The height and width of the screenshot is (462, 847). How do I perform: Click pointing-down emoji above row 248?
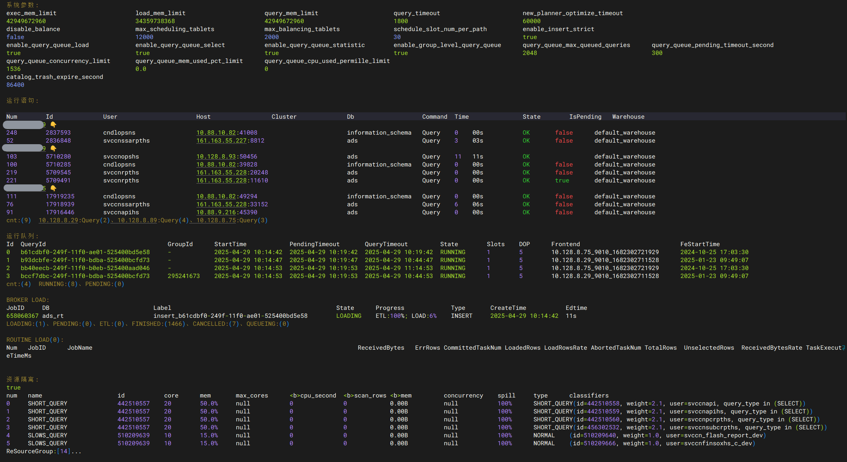click(x=53, y=125)
